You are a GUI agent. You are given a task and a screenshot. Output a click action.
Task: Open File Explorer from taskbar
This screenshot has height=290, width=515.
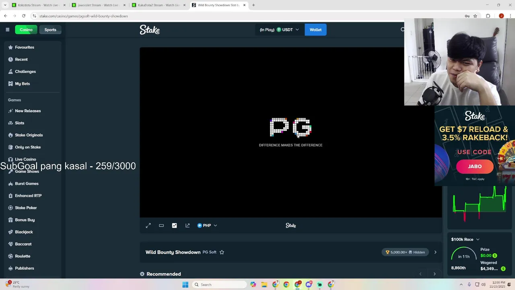coord(264,285)
